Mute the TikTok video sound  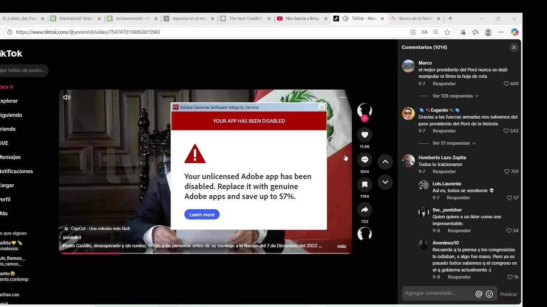[x=67, y=97]
